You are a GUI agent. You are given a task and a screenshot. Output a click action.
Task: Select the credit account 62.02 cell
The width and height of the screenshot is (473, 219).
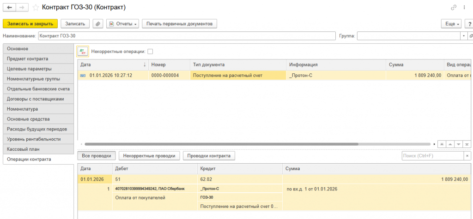(240, 179)
